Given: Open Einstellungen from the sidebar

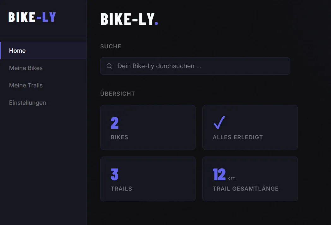Looking at the screenshot, I should pos(27,103).
